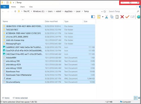
Task: Open Classic Shell settings shell icon
Action: pyautogui.click(x=138, y=17)
